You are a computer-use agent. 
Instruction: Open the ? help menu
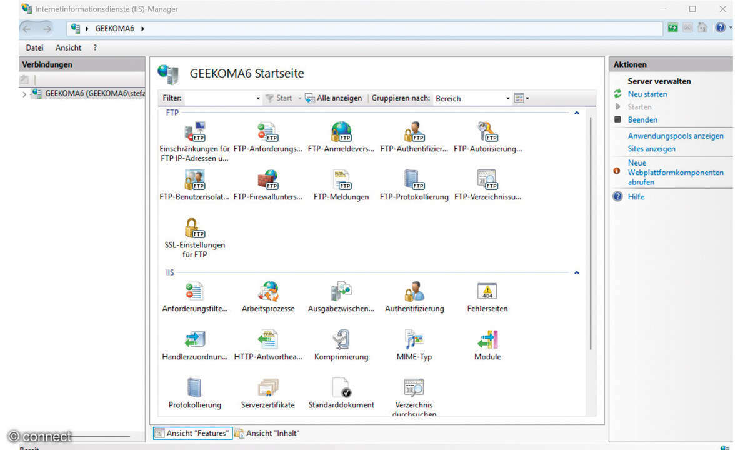coord(95,47)
